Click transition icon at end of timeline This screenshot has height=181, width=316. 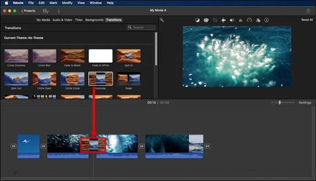pyautogui.click(x=207, y=146)
